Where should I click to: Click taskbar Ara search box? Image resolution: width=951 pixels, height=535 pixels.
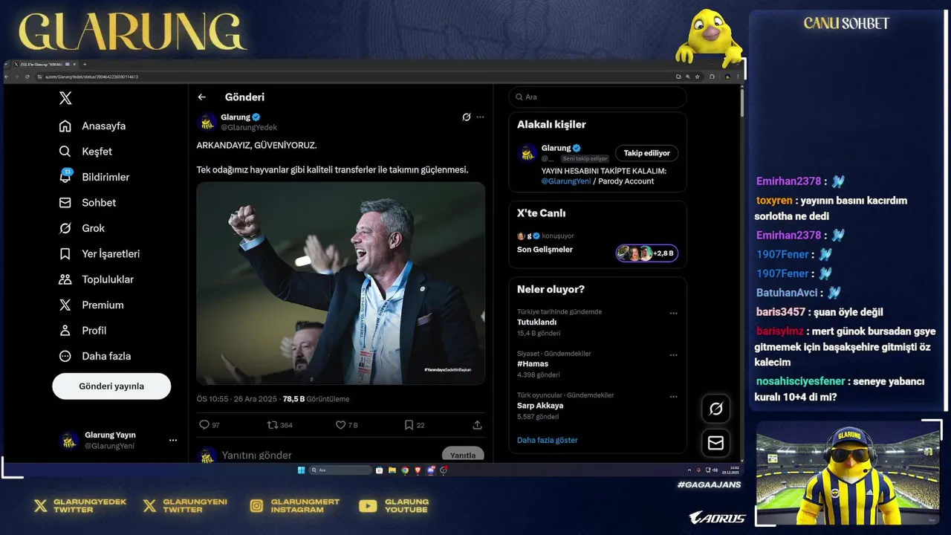click(x=340, y=470)
